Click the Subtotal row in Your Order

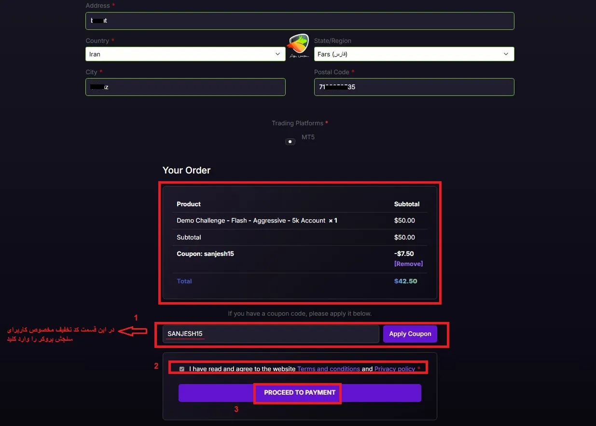tap(189, 237)
